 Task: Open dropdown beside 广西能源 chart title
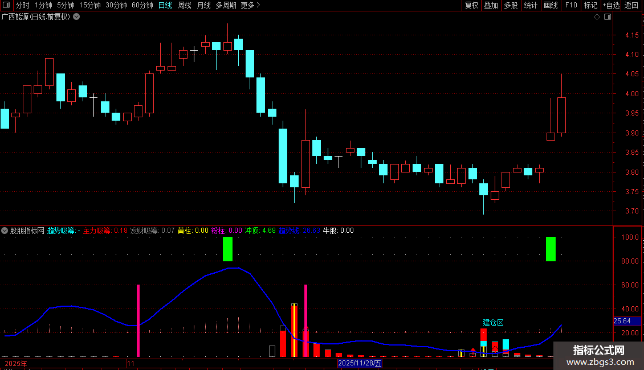click(x=76, y=17)
